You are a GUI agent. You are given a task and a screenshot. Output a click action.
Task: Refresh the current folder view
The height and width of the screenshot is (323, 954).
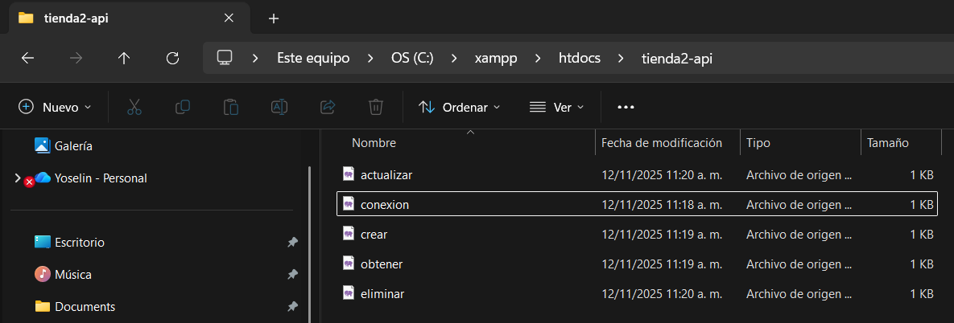pyautogui.click(x=173, y=59)
